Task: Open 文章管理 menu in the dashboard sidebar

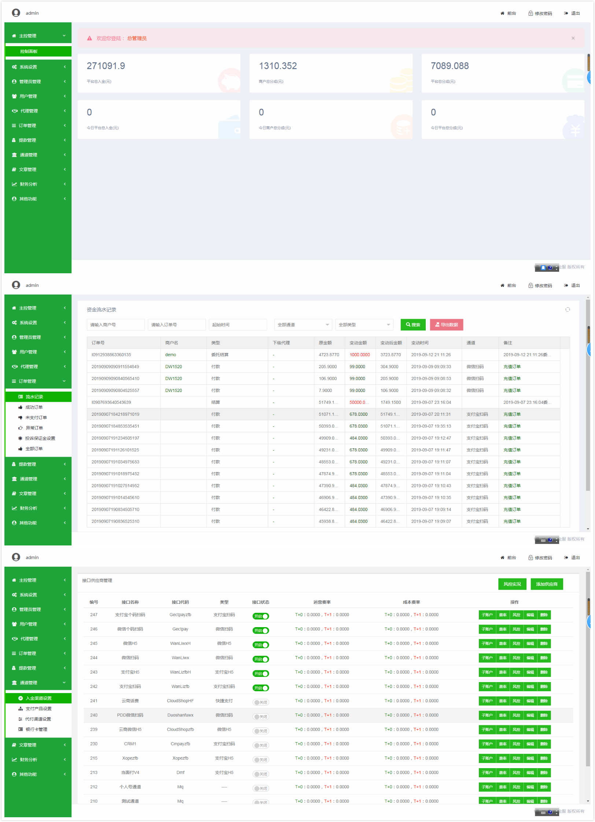Action: coord(38,170)
